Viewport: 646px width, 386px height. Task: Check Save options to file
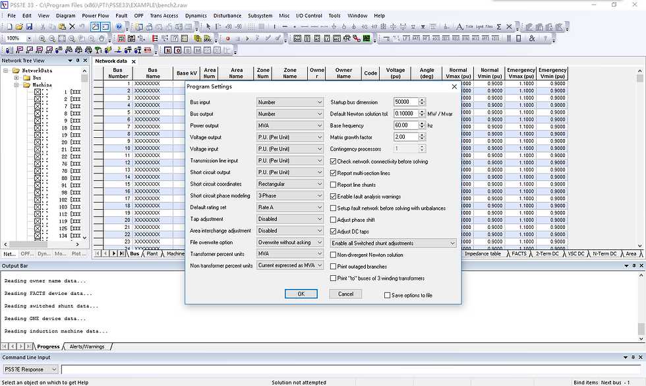point(388,296)
